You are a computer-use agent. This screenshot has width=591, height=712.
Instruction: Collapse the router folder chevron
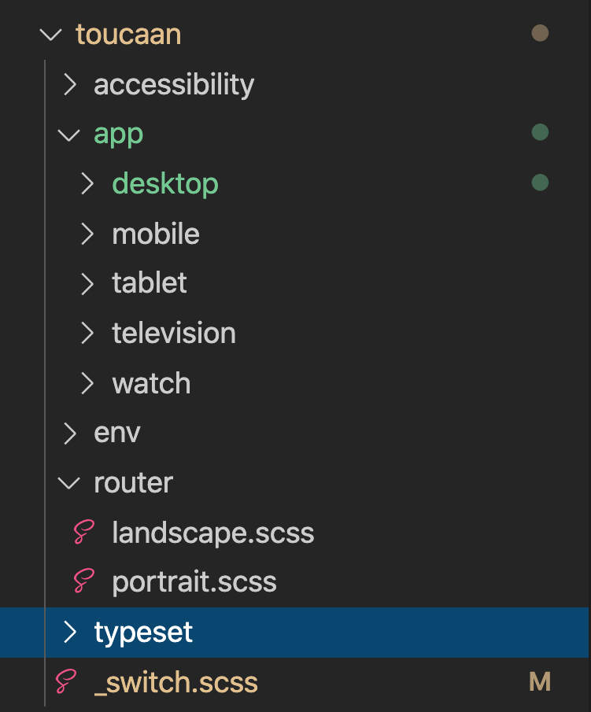click(x=69, y=483)
